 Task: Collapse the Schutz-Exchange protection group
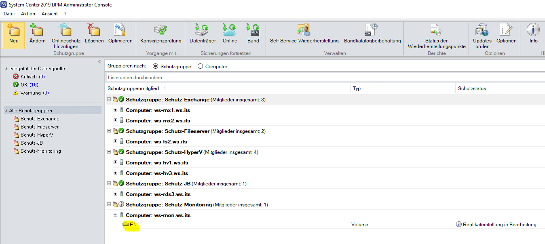click(x=109, y=99)
